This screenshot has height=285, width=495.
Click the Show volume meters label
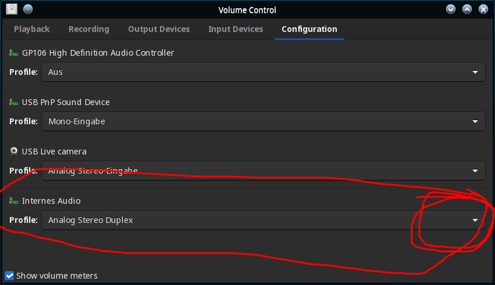coord(57,276)
